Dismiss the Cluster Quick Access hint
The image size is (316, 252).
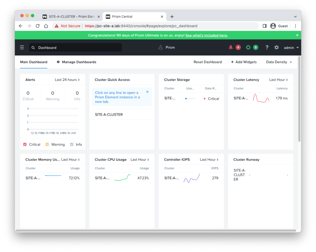pyautogui.click(x=147, y=92)
